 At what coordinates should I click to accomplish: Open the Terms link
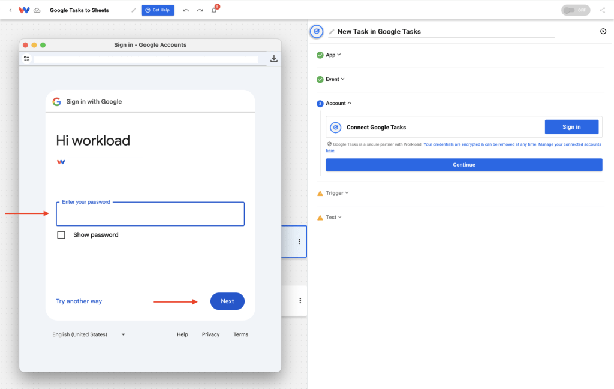click(x=241, y=334)
